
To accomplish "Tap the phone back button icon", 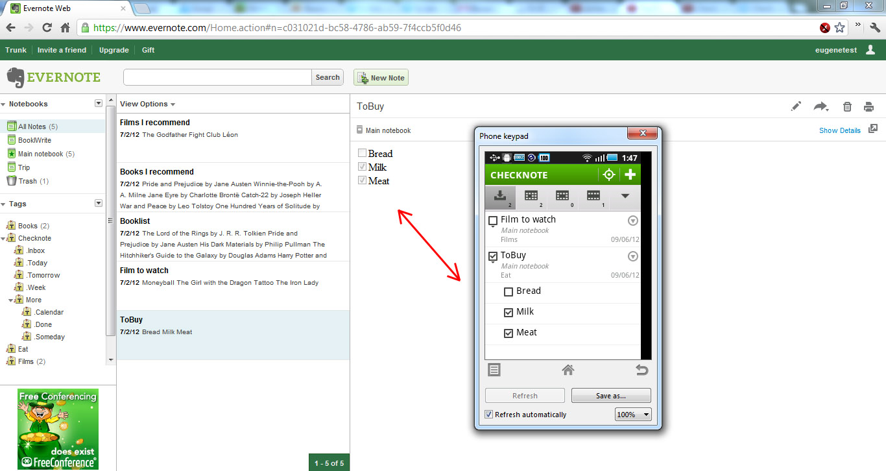I will [x=641, y=370].
